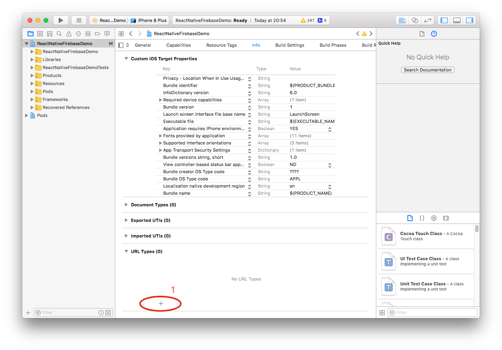Click the Stop button in toolbar

pyautogui.click(x=79, y=20)
